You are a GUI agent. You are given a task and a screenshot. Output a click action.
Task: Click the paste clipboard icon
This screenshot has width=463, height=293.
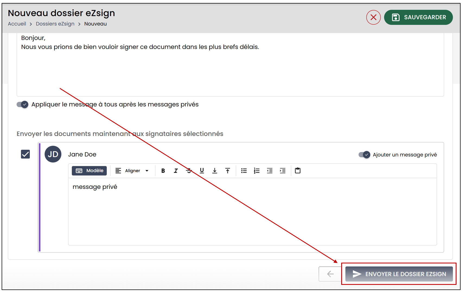[298, 171]
